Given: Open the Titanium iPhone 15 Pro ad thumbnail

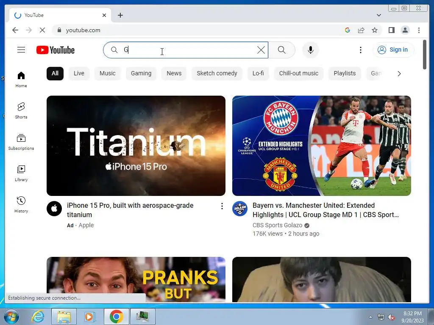Looking at the screenshot, I should pyautogui.click(x=136, y=146).
